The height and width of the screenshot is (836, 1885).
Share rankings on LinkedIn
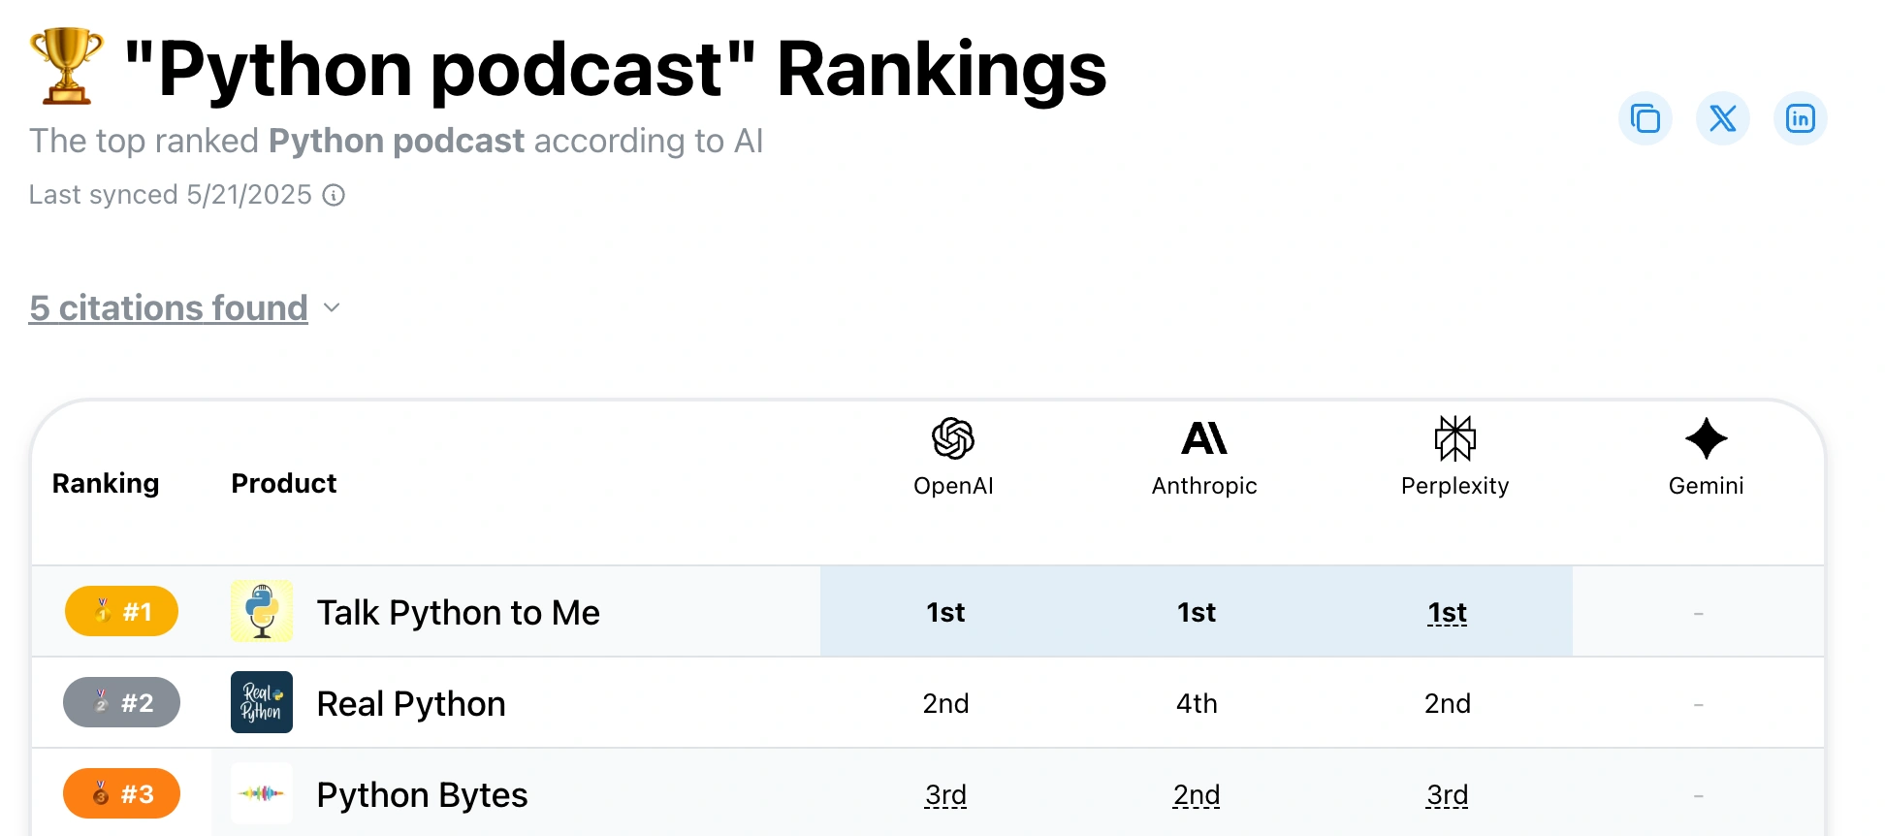click(1801, 118)
